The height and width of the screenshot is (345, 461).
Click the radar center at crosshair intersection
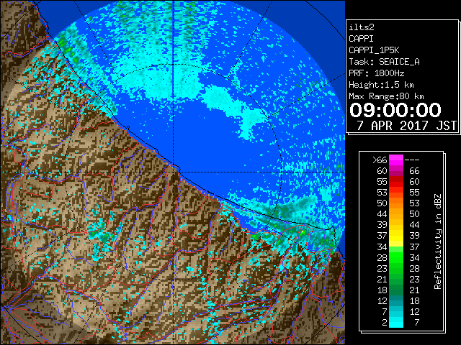pyautogui.click(x=174, y=172)
